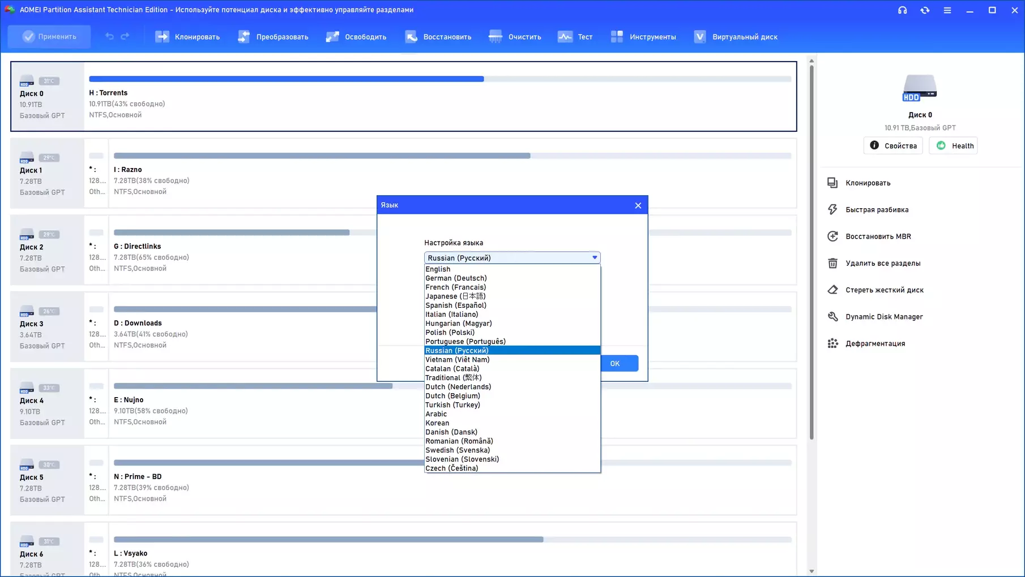Open the Convert (Преобразовать) toolbar menu
This screenshot has height=577, width=1025.
point(273,37)
